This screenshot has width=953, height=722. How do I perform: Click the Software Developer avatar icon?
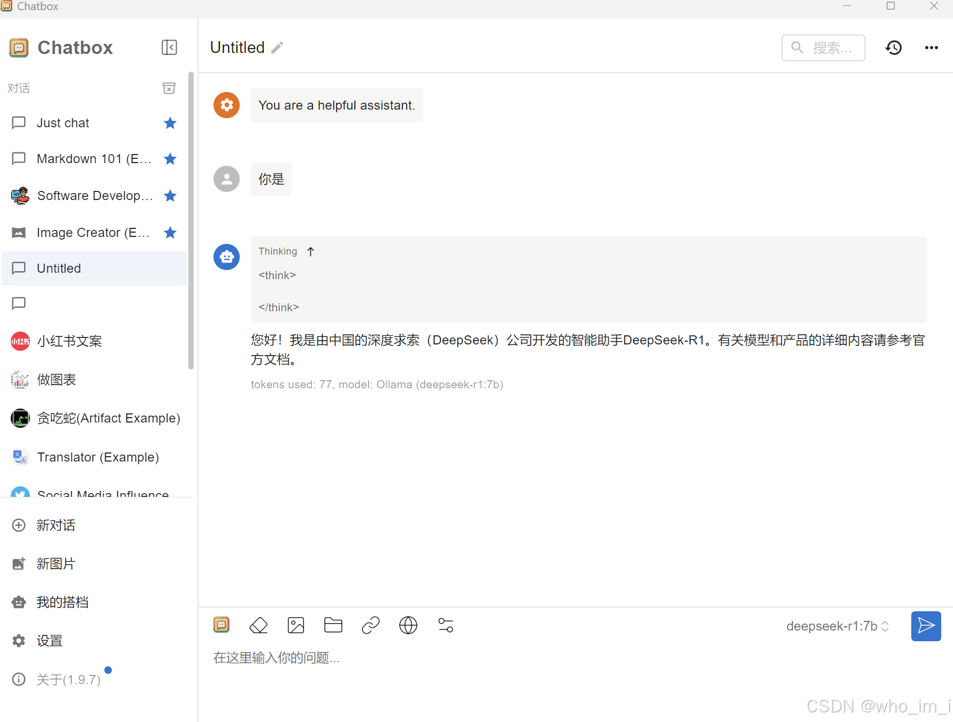click(x=20, y=196)
